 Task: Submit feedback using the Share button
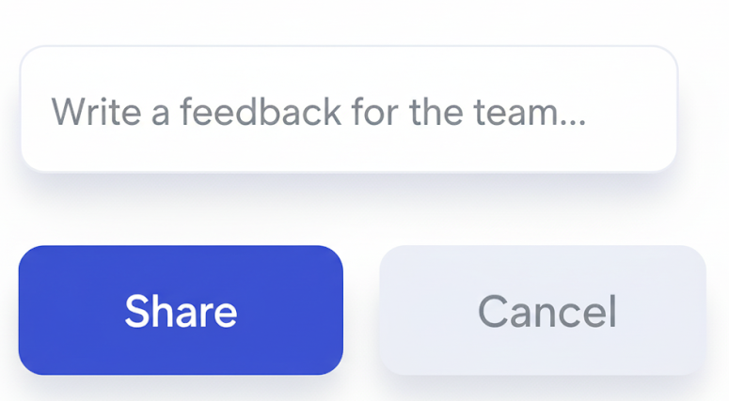pos(181,311)
